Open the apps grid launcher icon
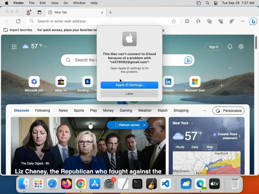 point(14,47)
